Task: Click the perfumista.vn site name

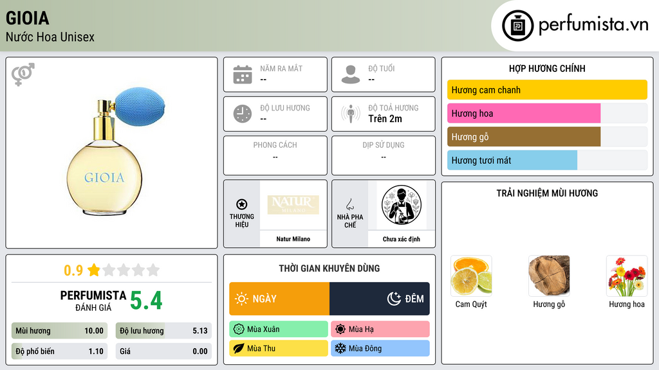Action: click(x=593, y=25)
